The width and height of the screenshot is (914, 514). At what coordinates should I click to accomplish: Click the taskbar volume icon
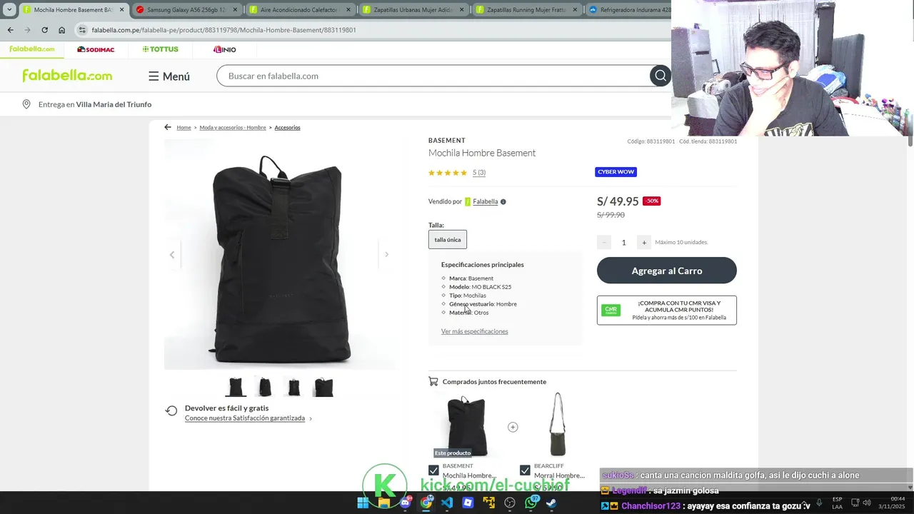pyautogui.click(x=867, y=503)
